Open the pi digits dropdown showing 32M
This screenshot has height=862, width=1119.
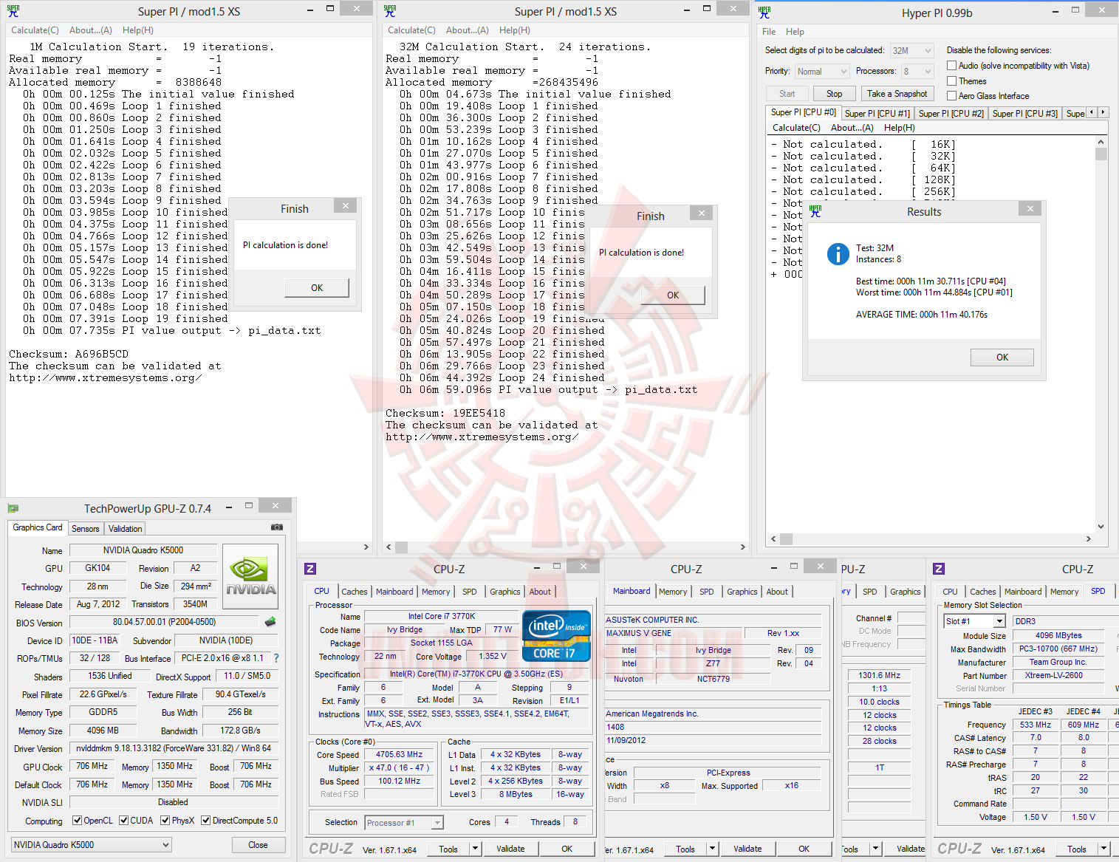pyautogui.click(x=911, y=51)
